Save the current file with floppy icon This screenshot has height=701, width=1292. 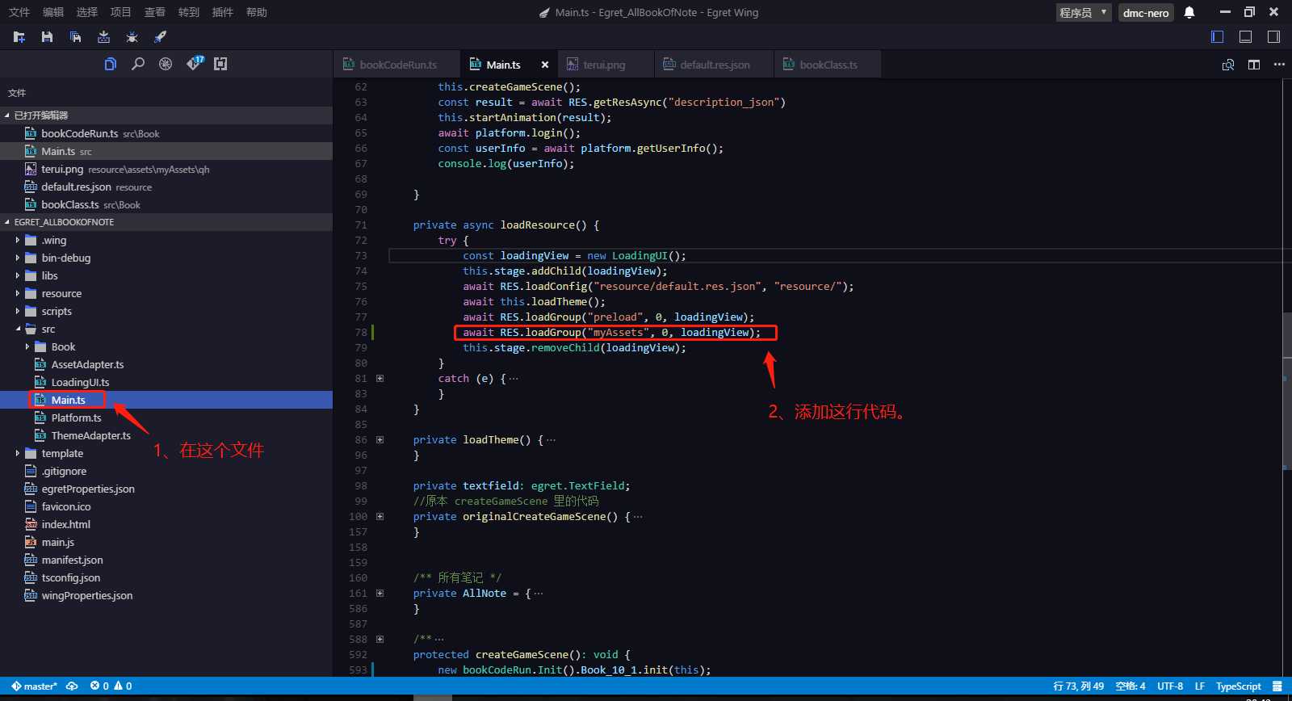click(x=47, y=37)
